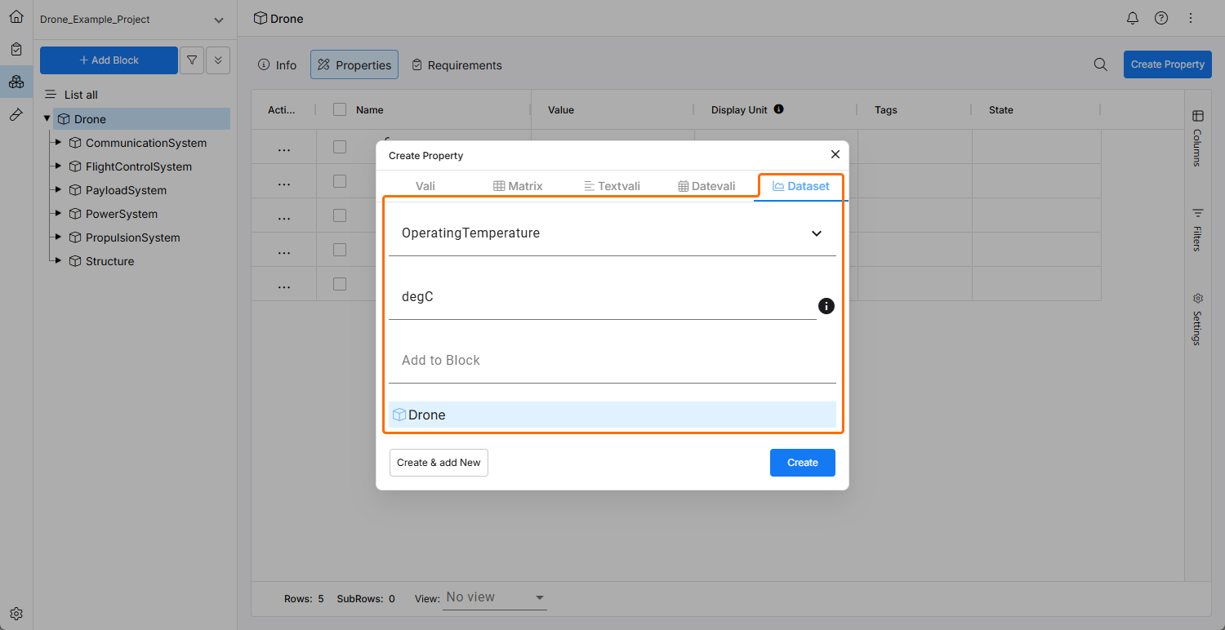This screenshot has height=630, width=1225.
Task: Open the No view dropdown
Action: coord(496,598)
